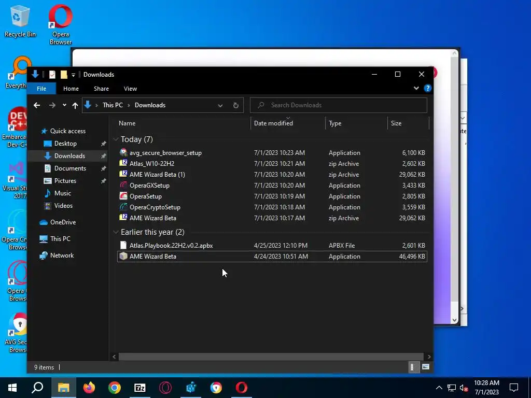The width and height of the screenshot is (531, 398).
Task: Open 7-Zip from the taskbar
Action: [140, 388]
